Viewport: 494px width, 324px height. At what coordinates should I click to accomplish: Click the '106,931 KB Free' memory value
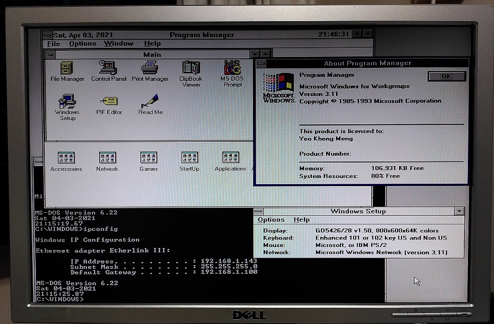[x=397, y=169]
